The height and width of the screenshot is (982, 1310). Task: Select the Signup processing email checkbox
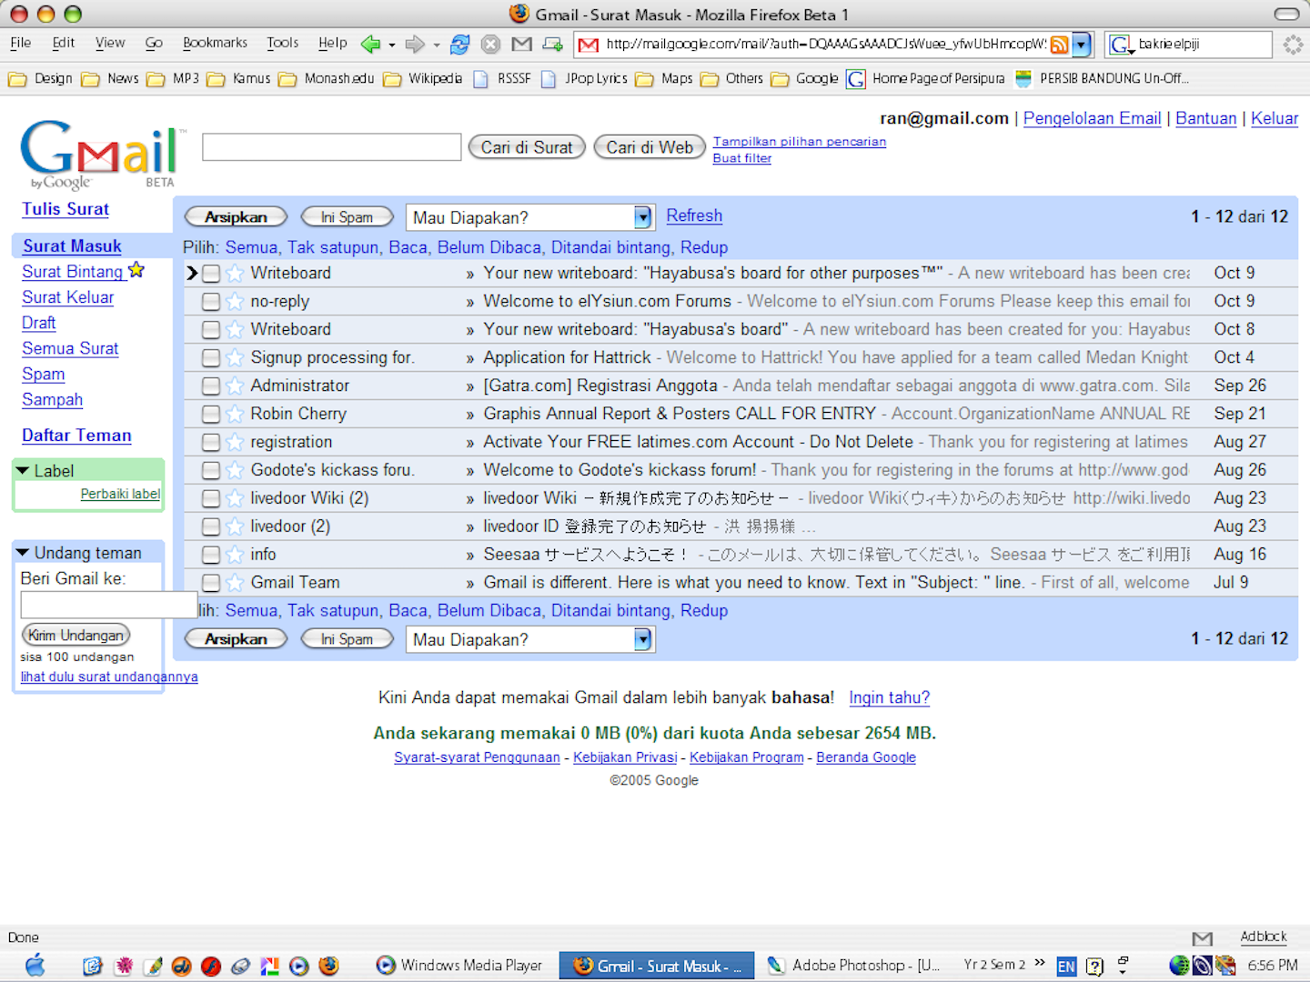(x=211, y=358)
